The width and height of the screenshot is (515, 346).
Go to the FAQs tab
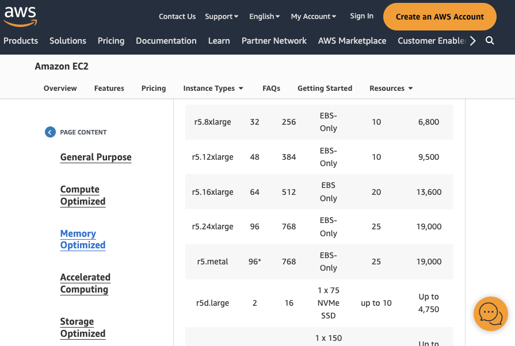[x=271, y=89]
